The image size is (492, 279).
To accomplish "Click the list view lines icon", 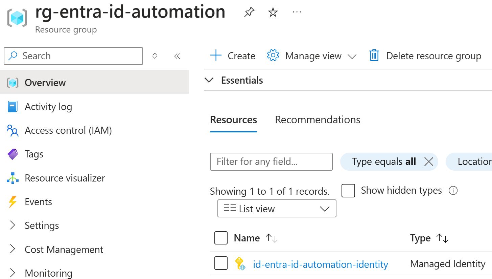I will tap(230, 208).
